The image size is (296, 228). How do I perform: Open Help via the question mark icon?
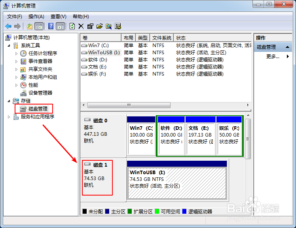(51, 26)
